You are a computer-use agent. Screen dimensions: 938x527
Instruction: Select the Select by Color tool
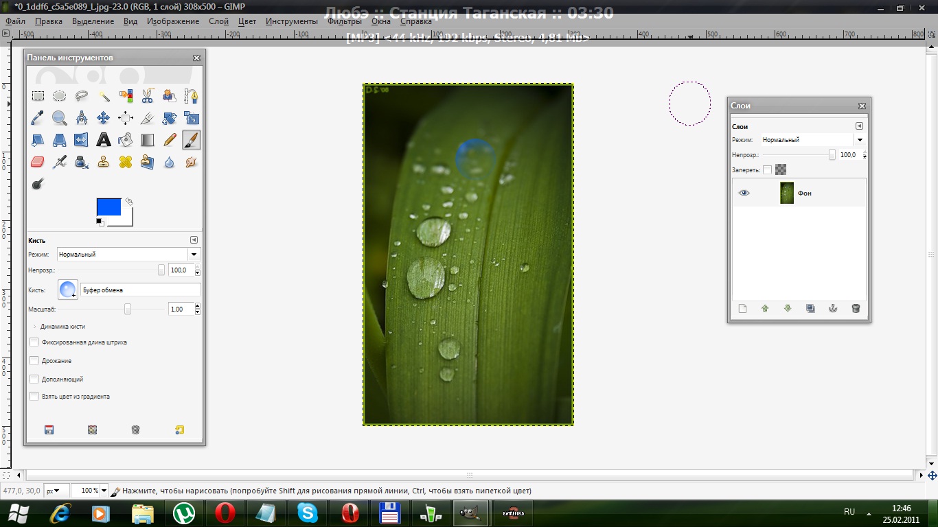(126, 96)
